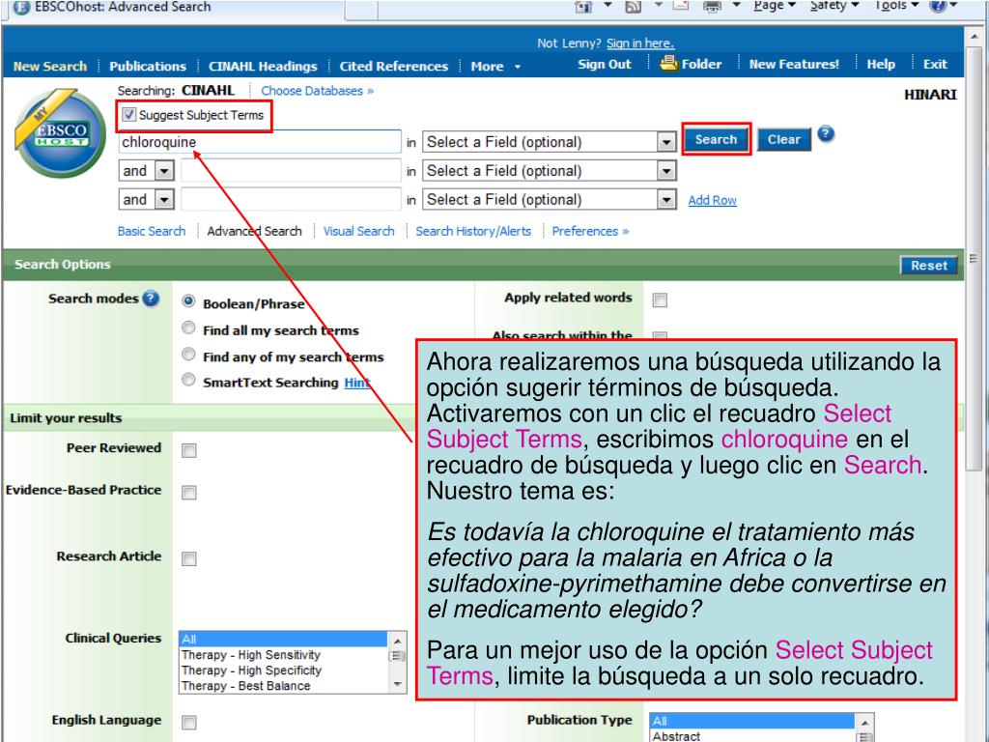Go to New Search
Viewport: 989px width, 742px height.
coord(50,67)
